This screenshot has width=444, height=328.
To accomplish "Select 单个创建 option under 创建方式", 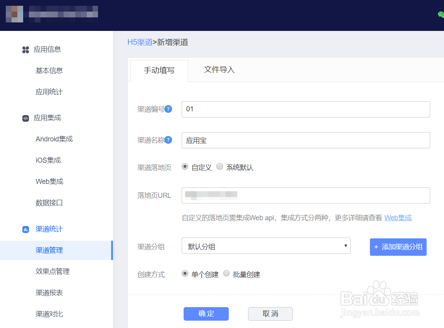I will coord(185,274).
